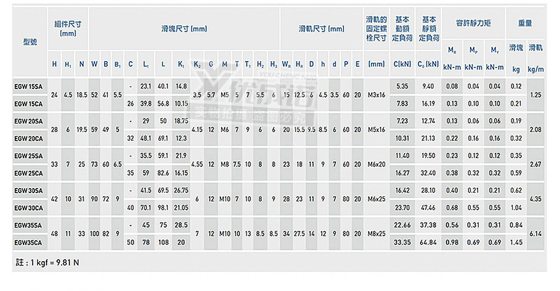Viewport: 560px width, 291px height.
Task: Select bolt size M3x16 cell
Action: 376,95
